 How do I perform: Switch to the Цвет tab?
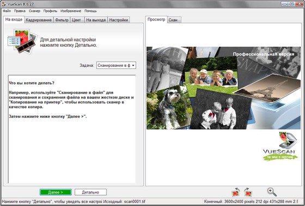click(77, 20)
